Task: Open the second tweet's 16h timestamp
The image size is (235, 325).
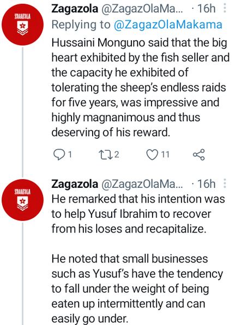Action: tap(206, 183)
